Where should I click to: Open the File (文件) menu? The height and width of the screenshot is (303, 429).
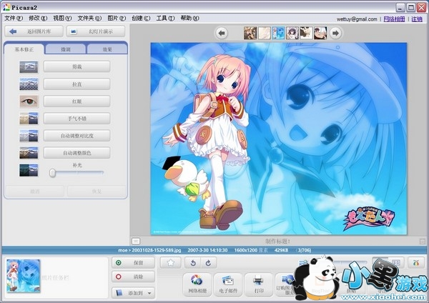click(14, 17)
